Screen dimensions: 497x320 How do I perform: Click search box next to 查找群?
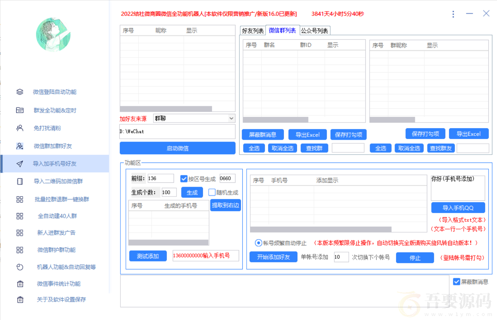point(348,148)
